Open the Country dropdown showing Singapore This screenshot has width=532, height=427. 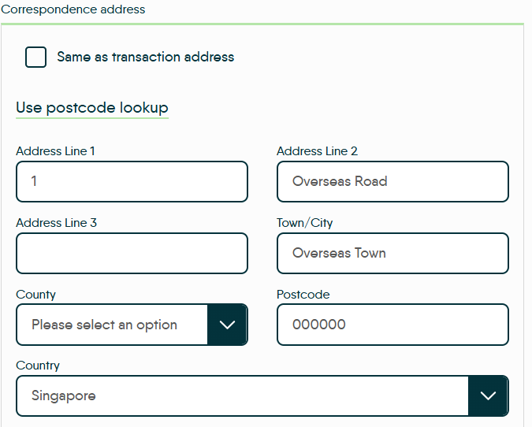(x=241, y=395)
